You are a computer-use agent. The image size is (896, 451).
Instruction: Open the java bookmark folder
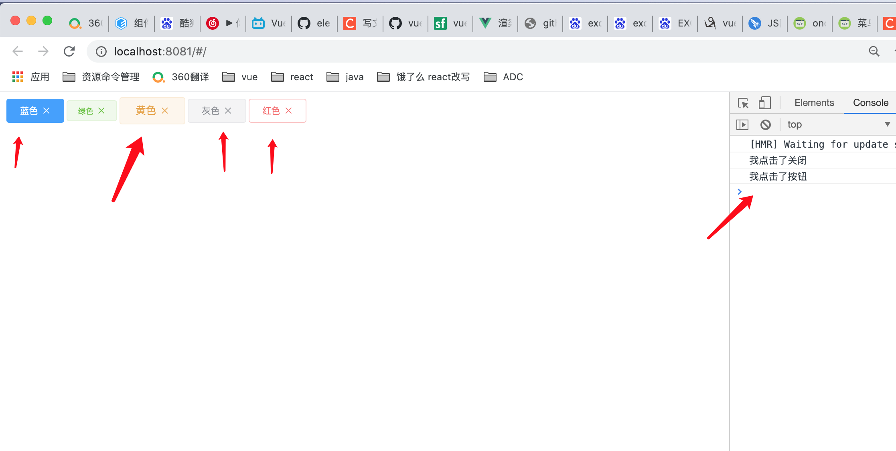coord(345,77)
